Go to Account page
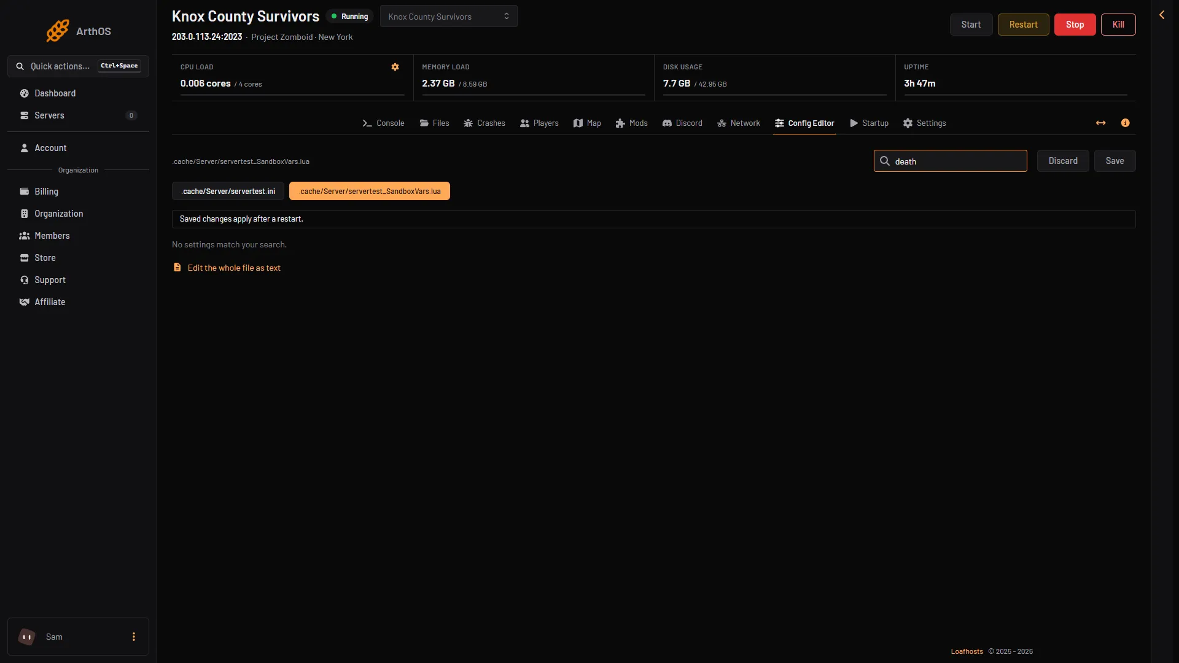Image resolution: width=1179 pixels, height=663 pixels. (78, 148)
